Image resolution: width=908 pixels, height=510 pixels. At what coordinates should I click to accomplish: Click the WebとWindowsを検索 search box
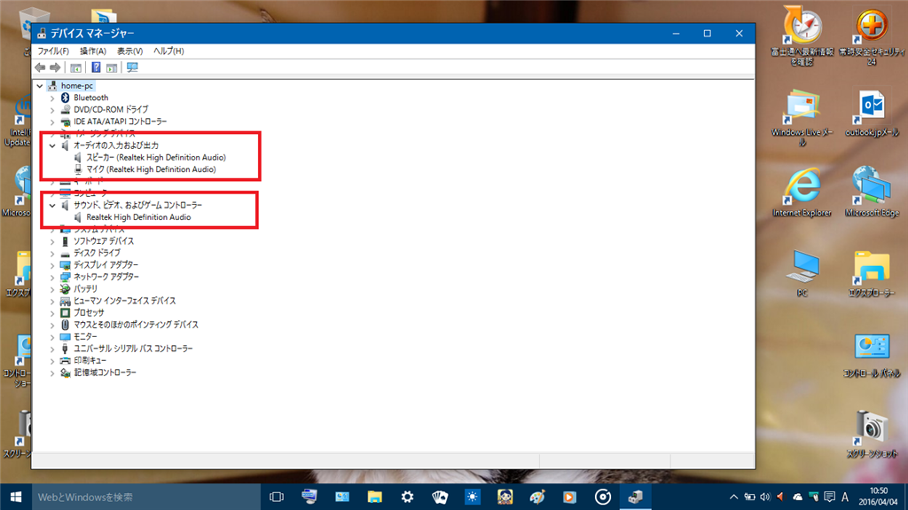coord(146,497)
